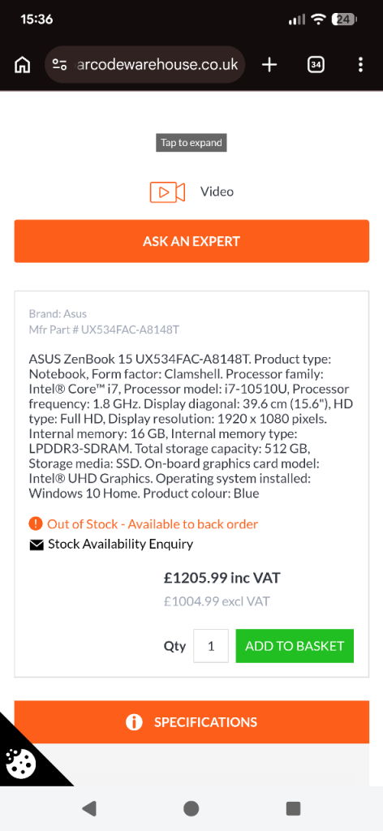Tap the Android home circle button
This screenshot has width=383, height=831.
(191, 808)
